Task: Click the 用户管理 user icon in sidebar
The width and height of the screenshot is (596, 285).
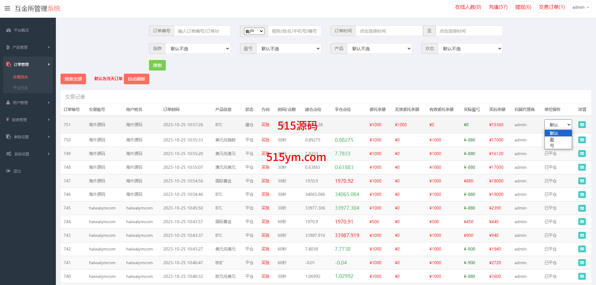Action: [8, 103]
